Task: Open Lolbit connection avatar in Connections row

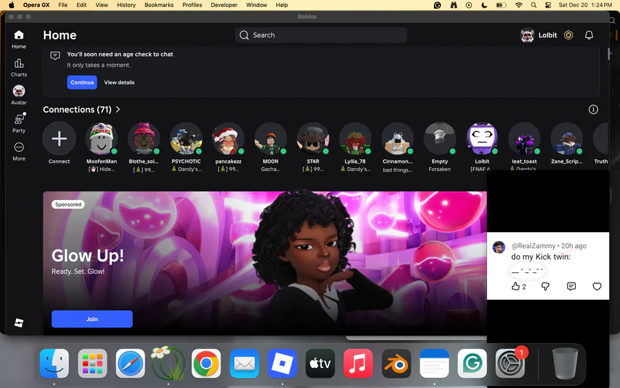Action: (482, 139)
